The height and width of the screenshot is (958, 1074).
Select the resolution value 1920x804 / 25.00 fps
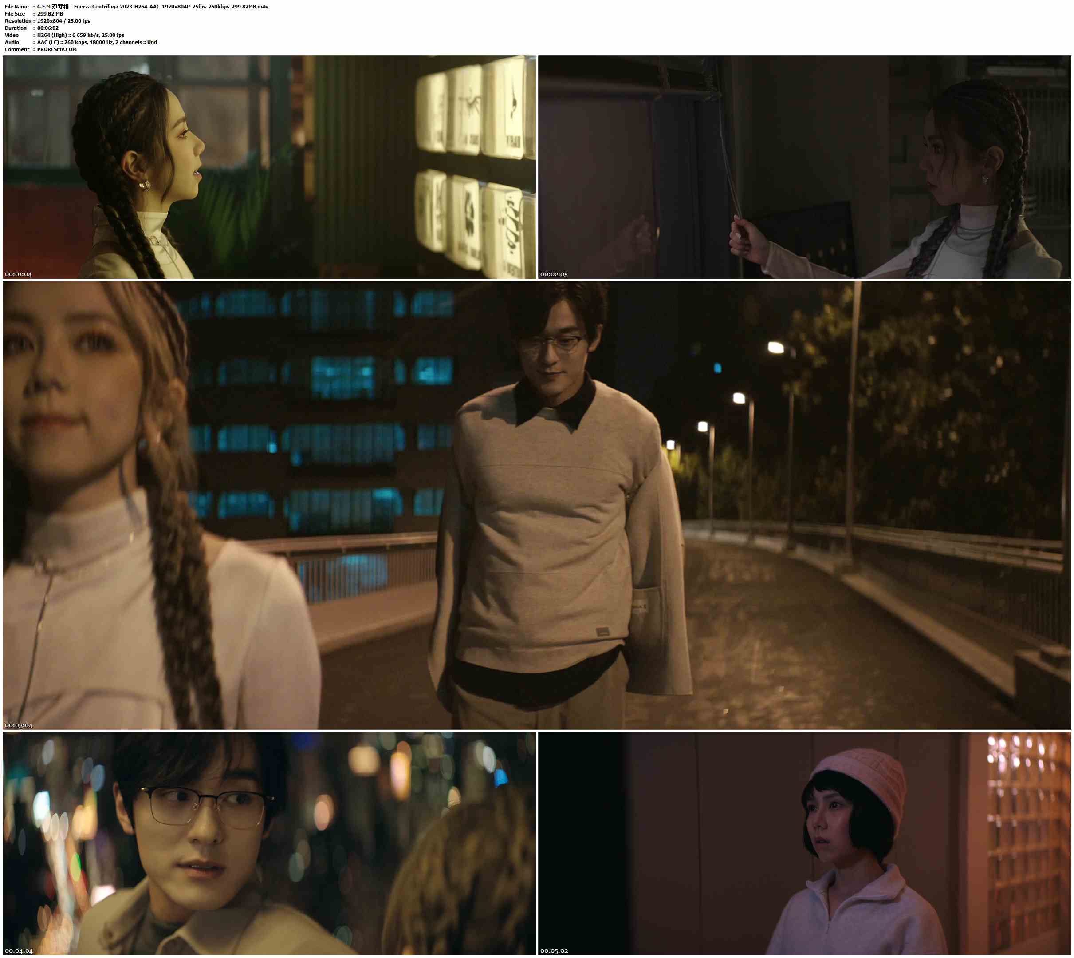(x=63, y=21)
